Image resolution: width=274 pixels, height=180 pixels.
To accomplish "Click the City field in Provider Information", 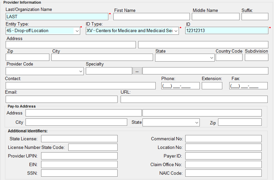I will 102,57.
